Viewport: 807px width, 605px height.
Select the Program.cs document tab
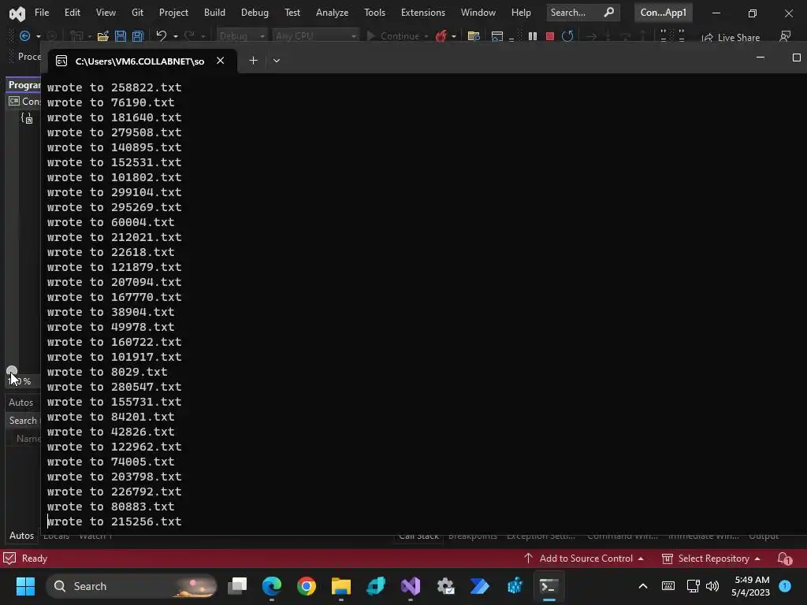tap(24, 85)
